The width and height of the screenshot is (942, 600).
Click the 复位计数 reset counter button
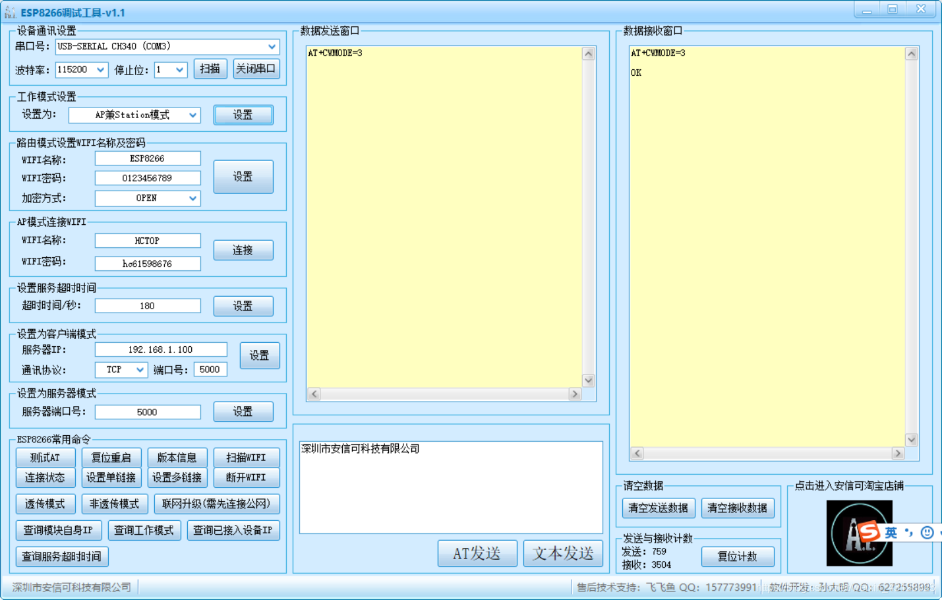click(x=738, y=556)
